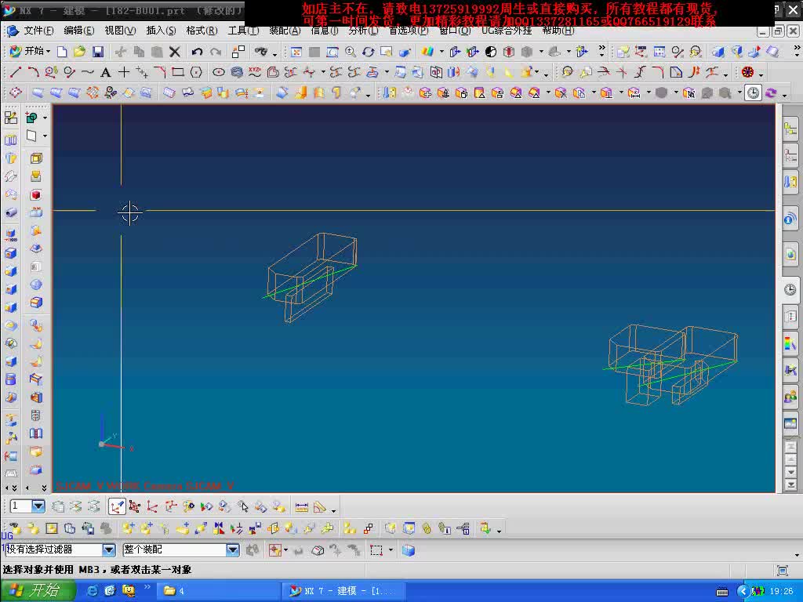This screenshot has width=803, height=602.
Task: Click the Measure distance ruler icon
Action: tap(302, 507)
